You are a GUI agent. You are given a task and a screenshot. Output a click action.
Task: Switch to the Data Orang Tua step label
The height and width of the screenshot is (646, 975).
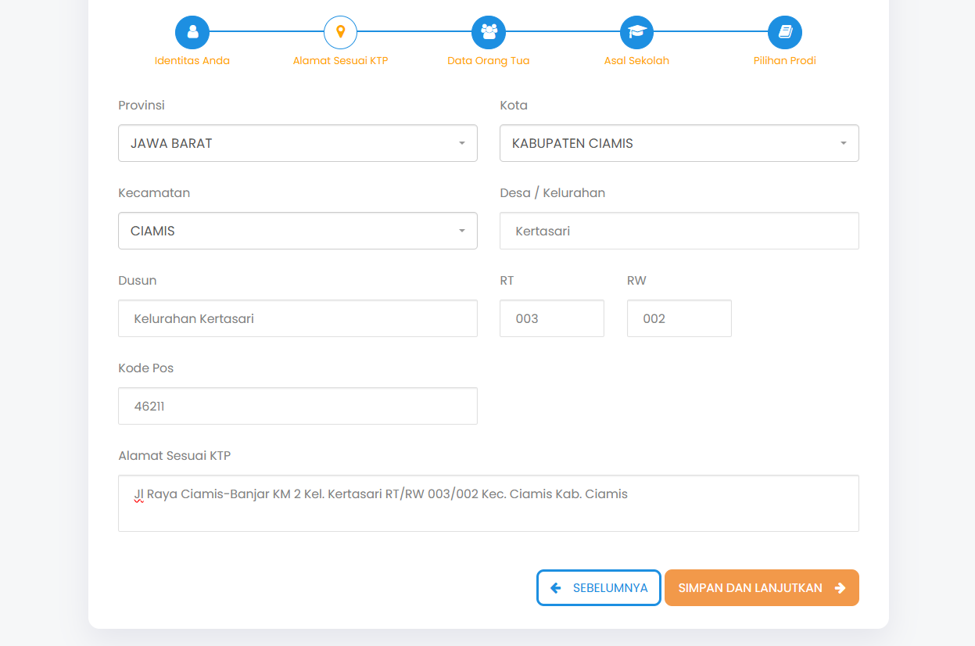489,61
